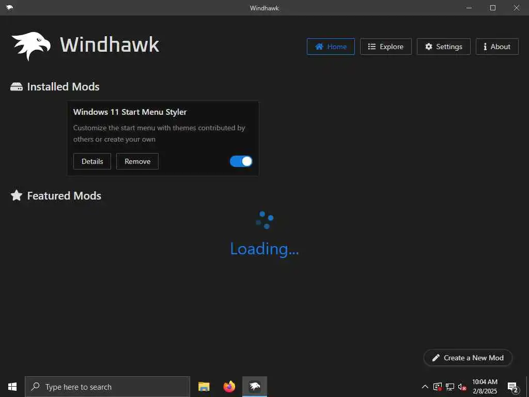Open the Windows Start button

(x=12, y=387)
